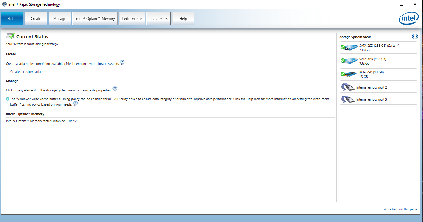Click the 'Internal empty port 2' label

point(371,87)
